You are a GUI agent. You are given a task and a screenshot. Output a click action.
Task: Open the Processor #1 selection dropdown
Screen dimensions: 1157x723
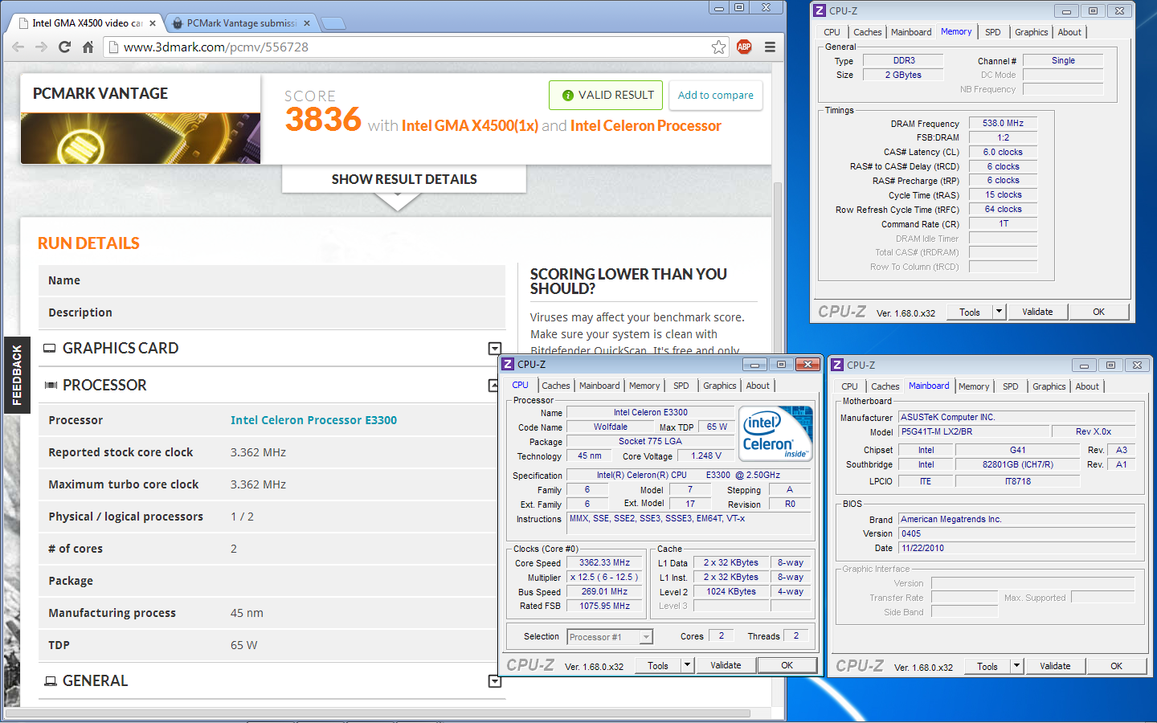tap(610, 637)
